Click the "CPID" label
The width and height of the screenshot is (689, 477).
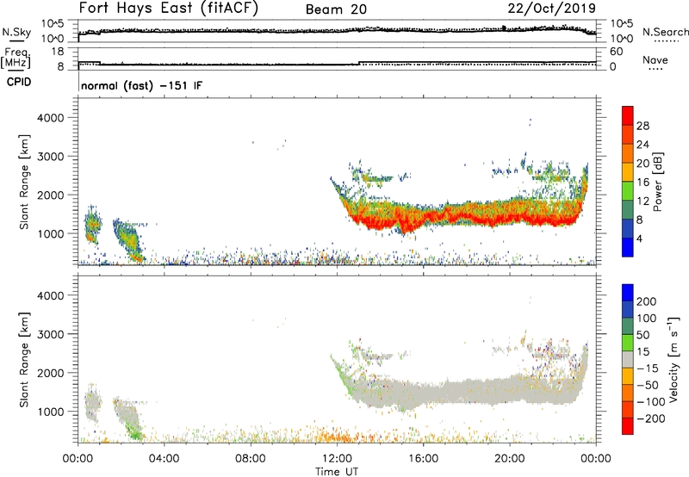point(19,82)
